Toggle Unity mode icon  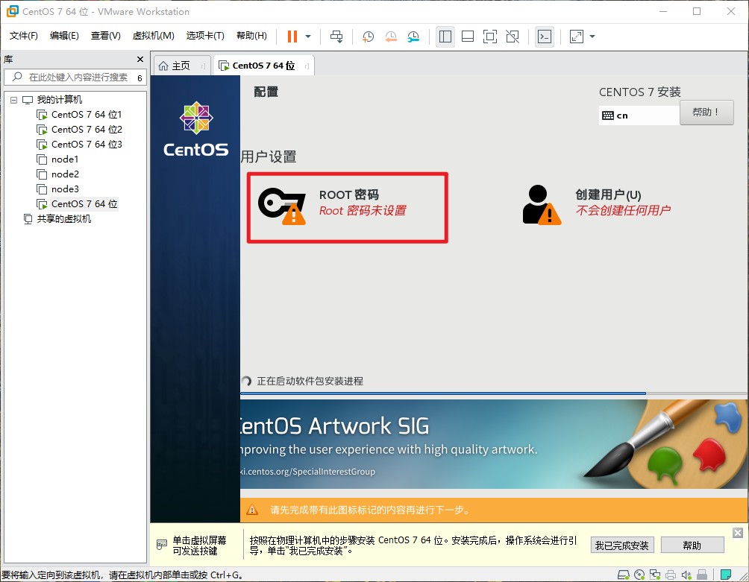513,37
